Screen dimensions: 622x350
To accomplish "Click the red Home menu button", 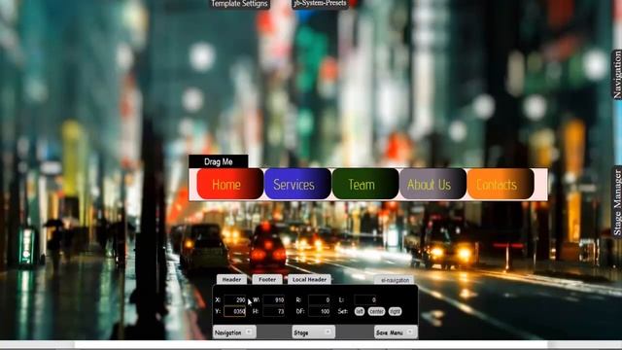I will [229, 184].
